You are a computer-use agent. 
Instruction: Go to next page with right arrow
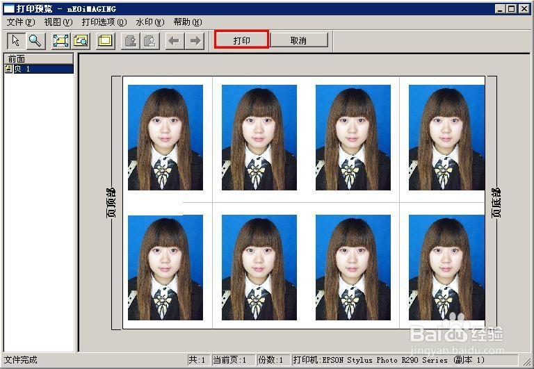point(195,41)
